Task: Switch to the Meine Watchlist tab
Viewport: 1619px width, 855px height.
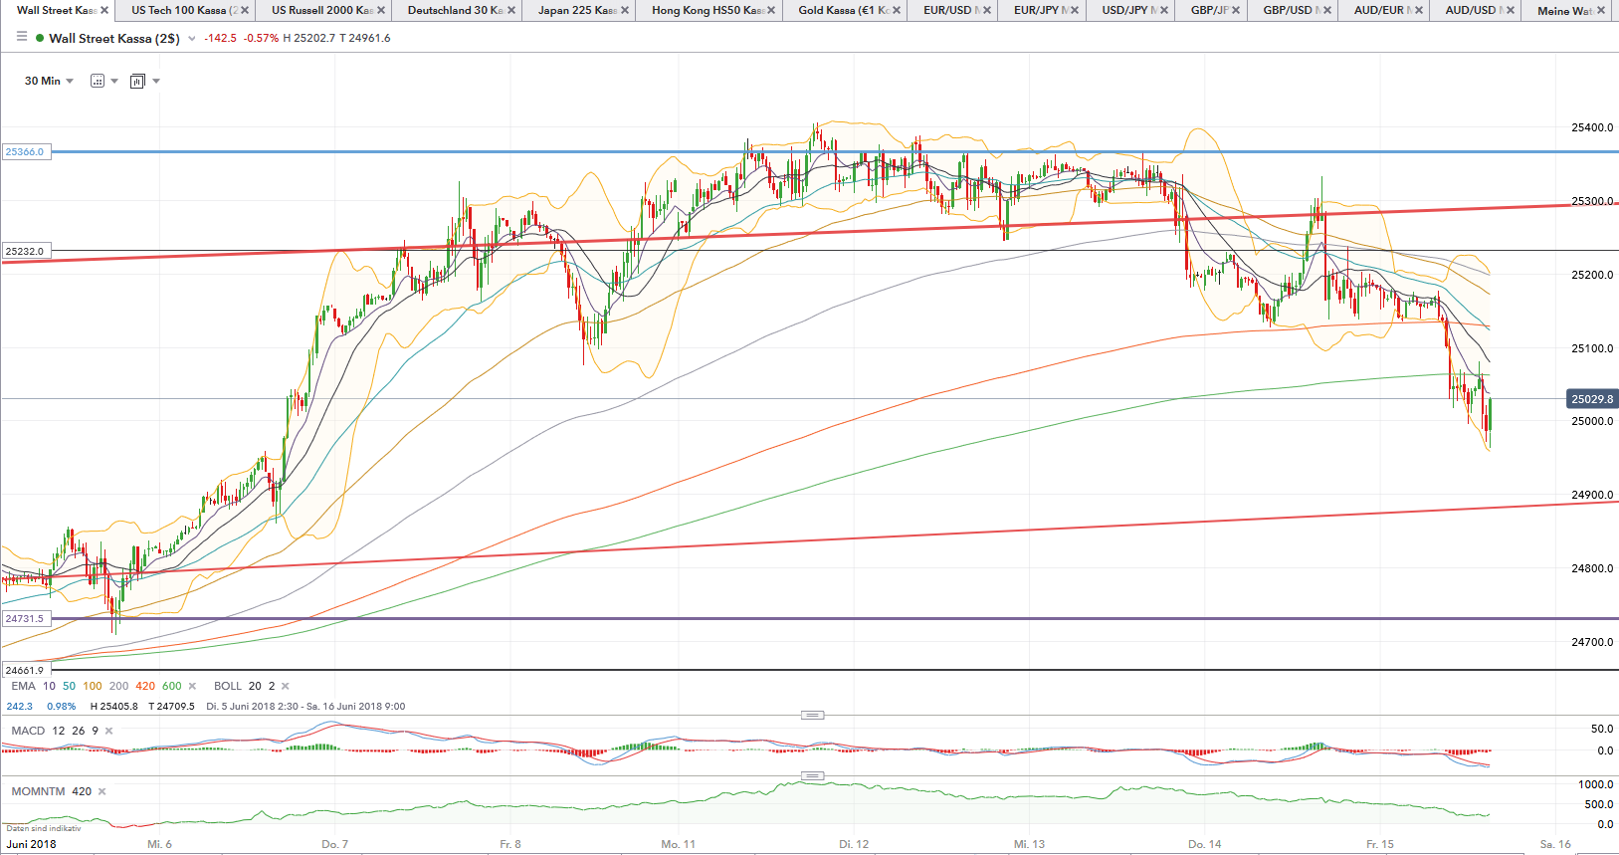Action: point(1564,10)
